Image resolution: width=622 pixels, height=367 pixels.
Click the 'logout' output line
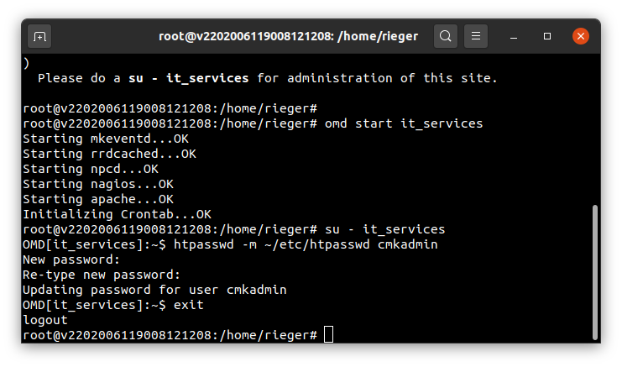coord(45,320)
